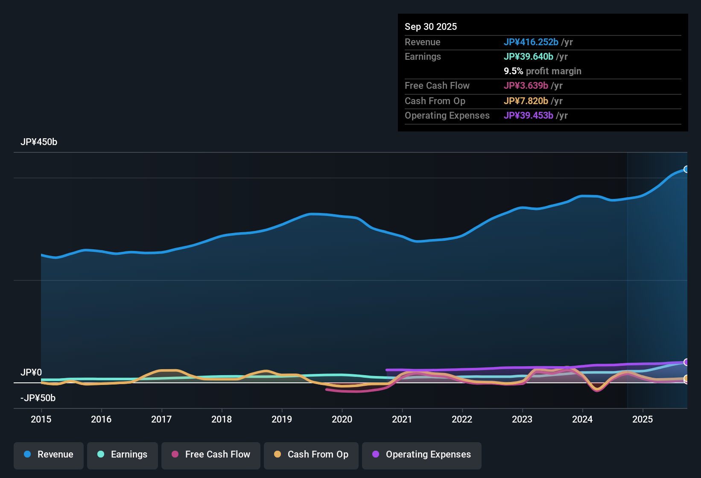The height and width of the screenshot is (478, 701).
Task: Select the Revenue blue dot icon in legend
Action: [27, 455]
